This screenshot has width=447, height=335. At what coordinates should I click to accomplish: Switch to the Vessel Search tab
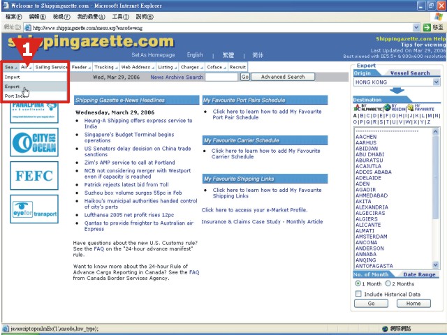(x=410, y=73)
